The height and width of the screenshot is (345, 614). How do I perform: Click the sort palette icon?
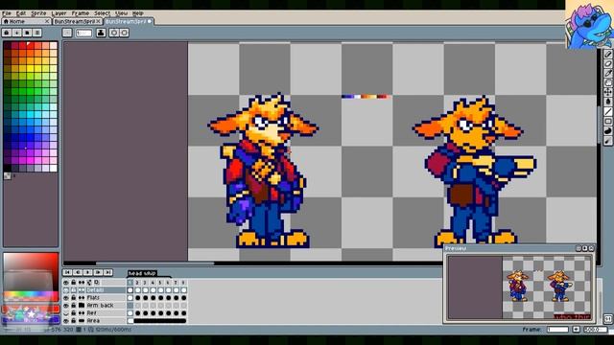click(17, 33)
